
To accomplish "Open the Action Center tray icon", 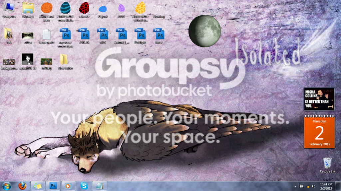I will coord(301,186).
